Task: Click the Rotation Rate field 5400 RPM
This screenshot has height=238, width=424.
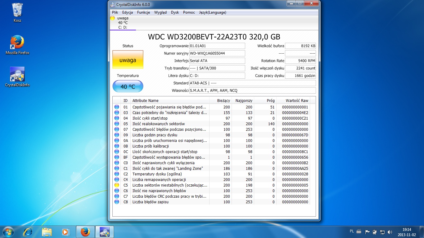Action: [x=300, y=61]
